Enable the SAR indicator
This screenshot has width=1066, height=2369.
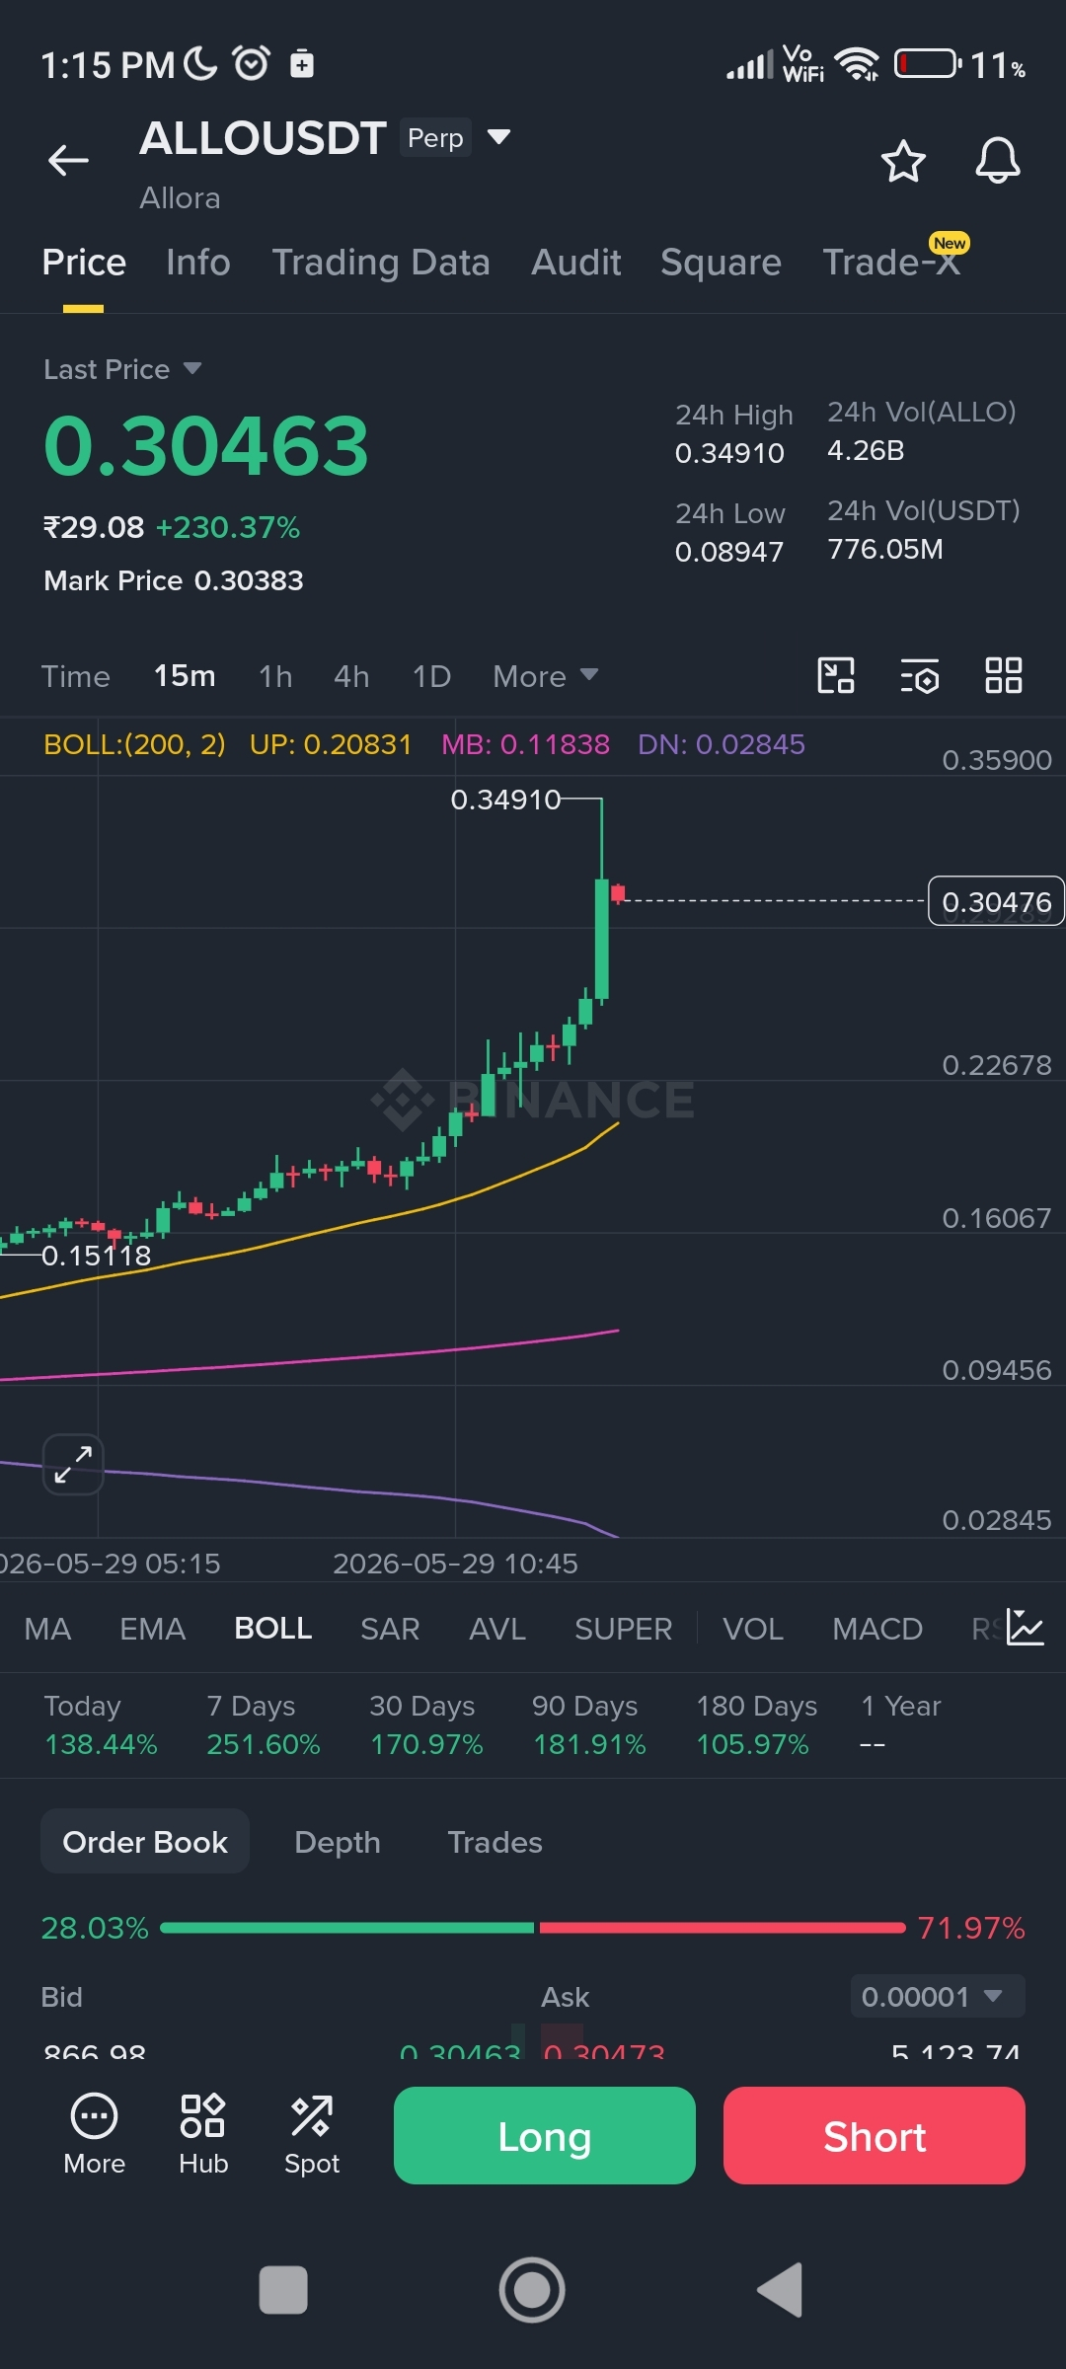[390, 1629]
